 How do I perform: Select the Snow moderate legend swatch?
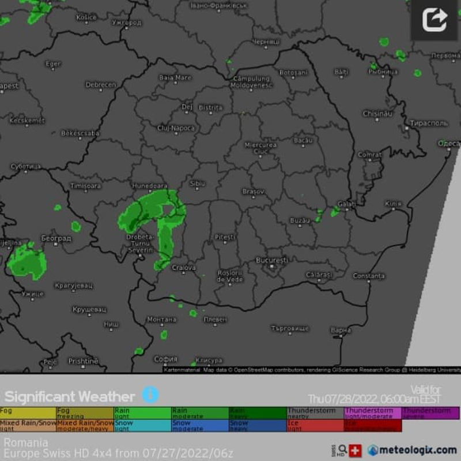click(x=199, y=426)
